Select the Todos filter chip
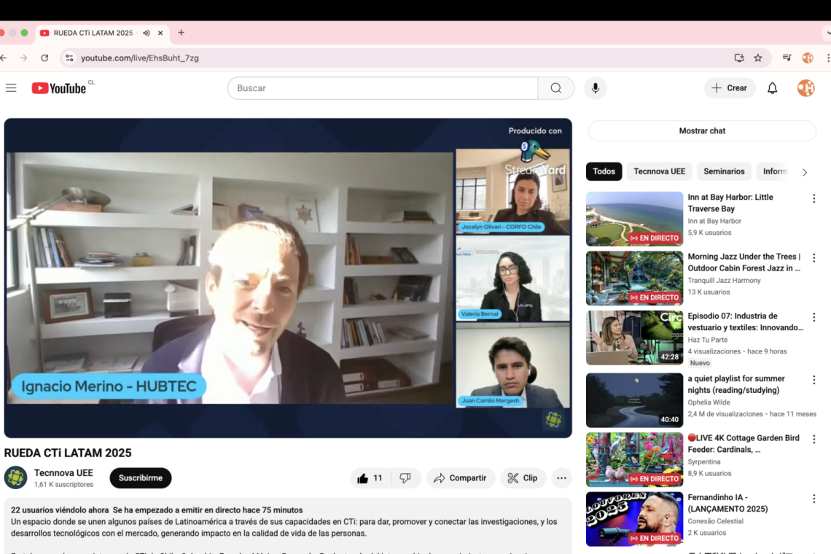831x554 pixels. click(x=604, y=171)
